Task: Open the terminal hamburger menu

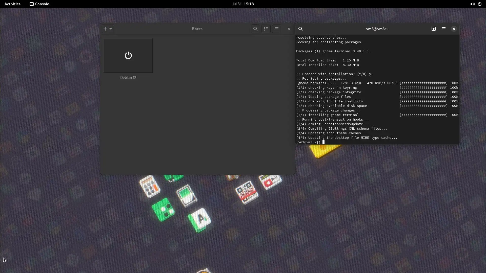Action: [x=443, y=29]
